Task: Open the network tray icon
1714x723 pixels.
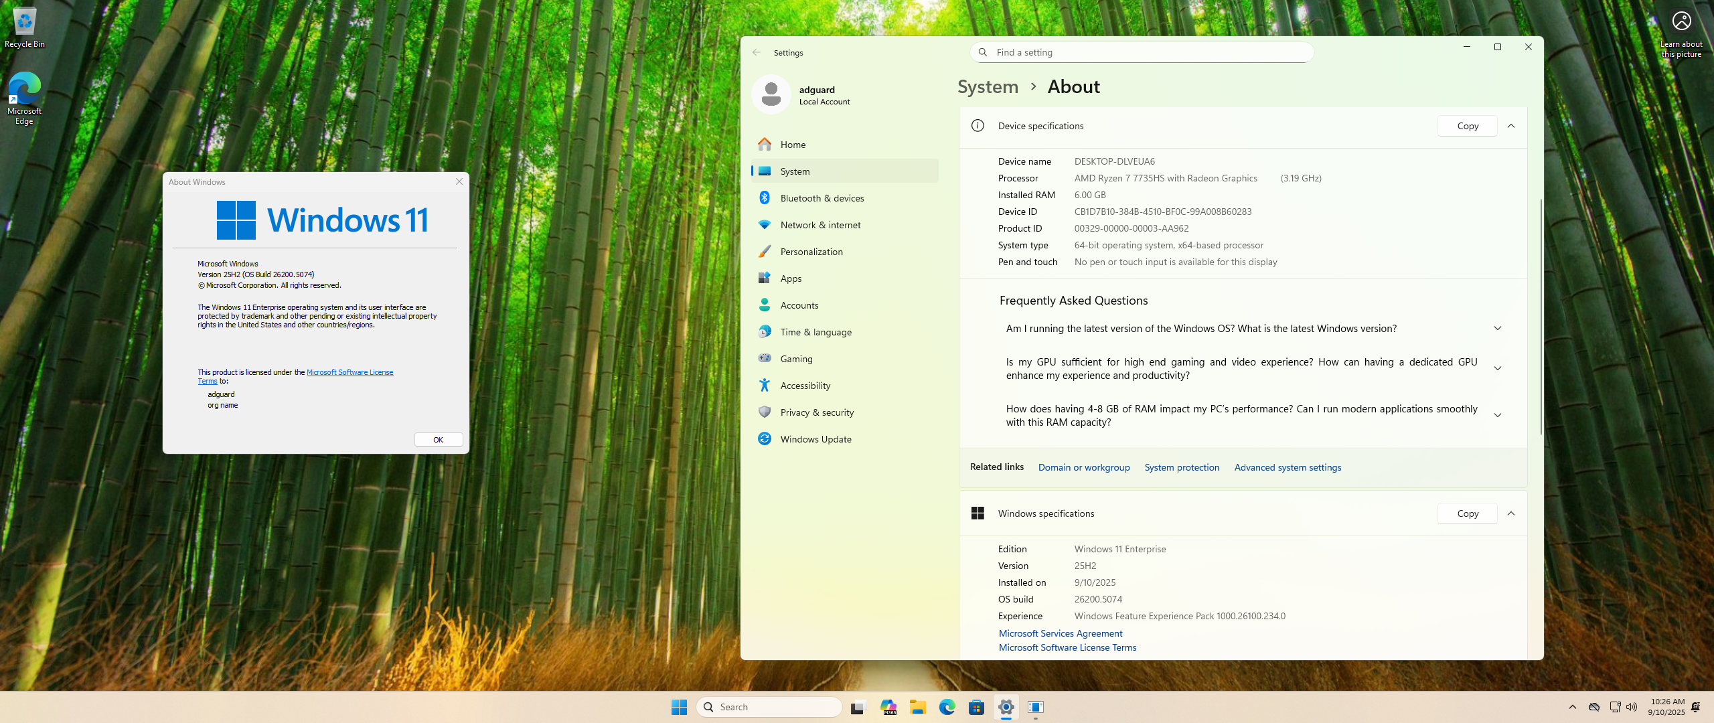Action: pyautogui.click(x=1615, y=707)
